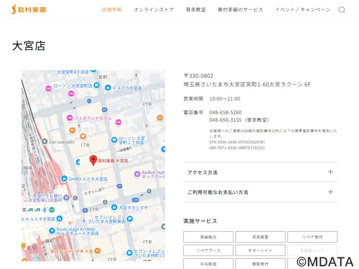The width and height of the screenshot is (359, 269).
Task: Open the オンラインストア menu
Action: [x=153, y=9]
